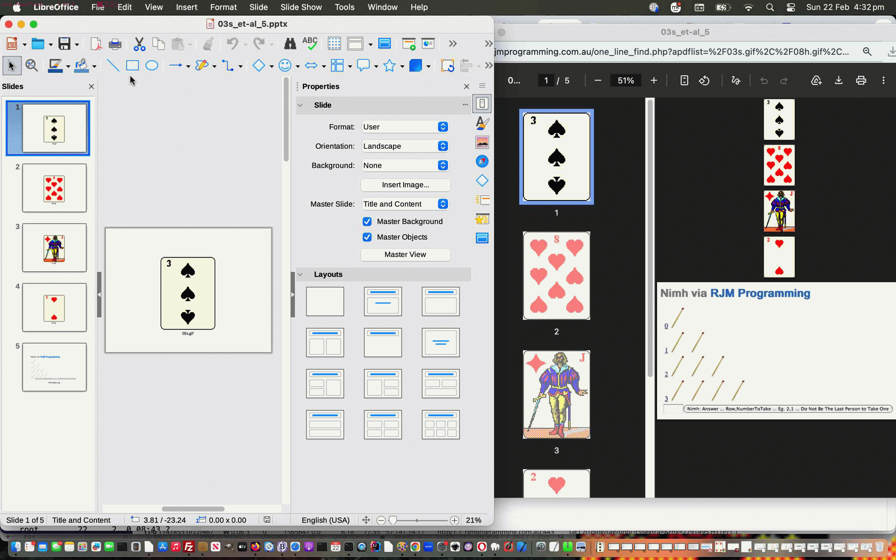Select the Rectangle drawing tool
Image resolution: width=896 pixels, height=560 pixels.
132,66
